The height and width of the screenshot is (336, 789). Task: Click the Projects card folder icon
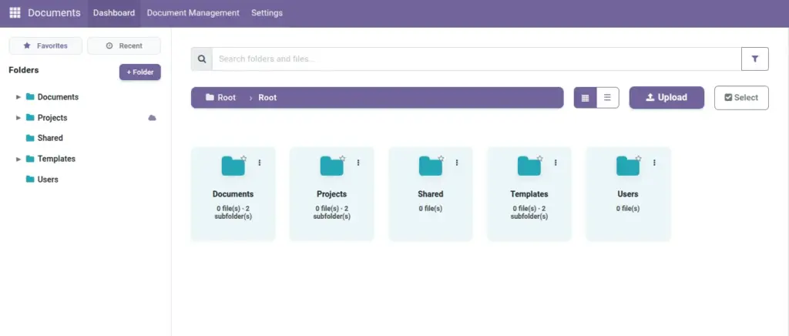pyautogui.click(x=331, y=166)
